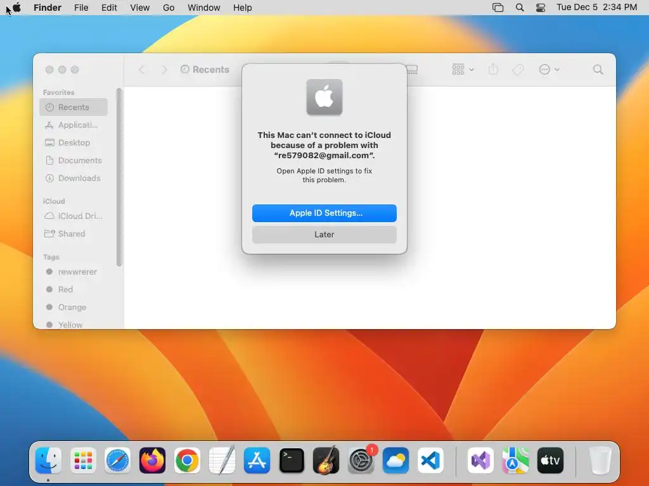Close the Finder window with red button
The width and height of the screenshot is (649, 486).
(x=49, y=70)
